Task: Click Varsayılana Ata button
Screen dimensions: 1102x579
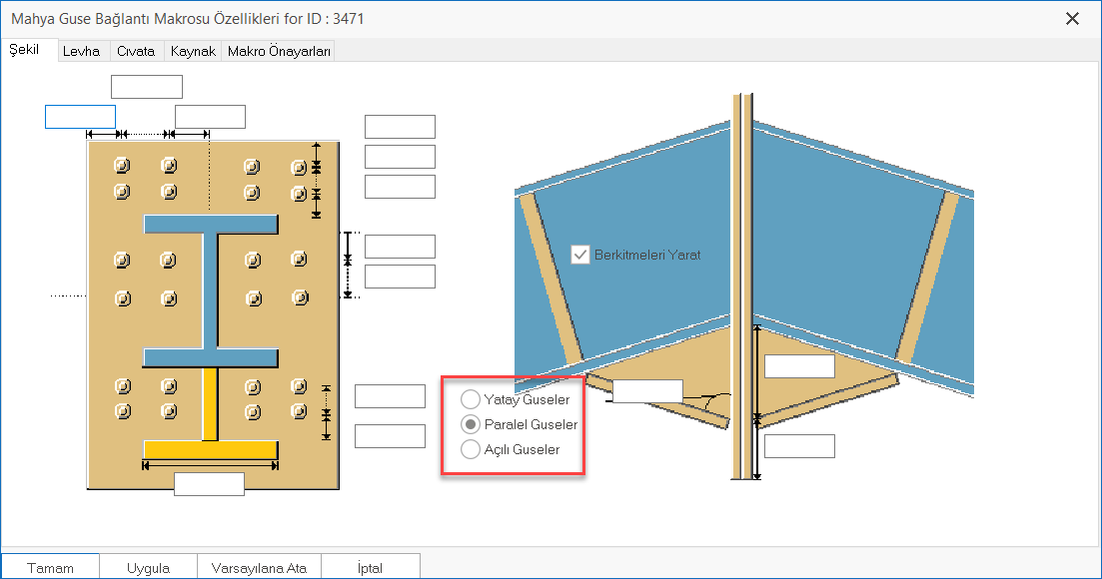Action: 259,568
